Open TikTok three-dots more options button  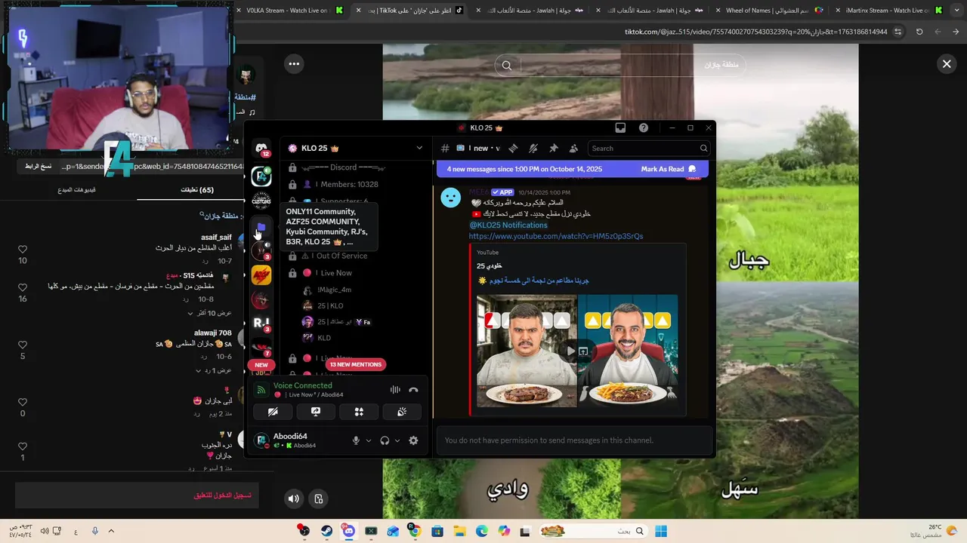[294, 64]
